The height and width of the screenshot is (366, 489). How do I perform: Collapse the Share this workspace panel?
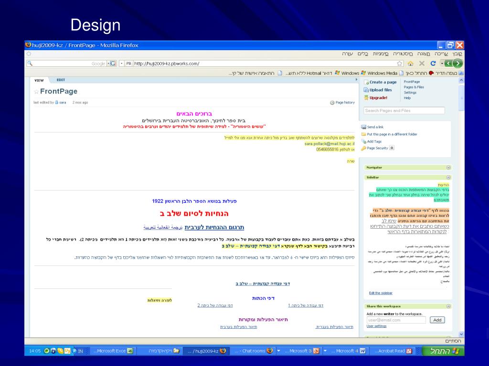click(x=448, y=306)
